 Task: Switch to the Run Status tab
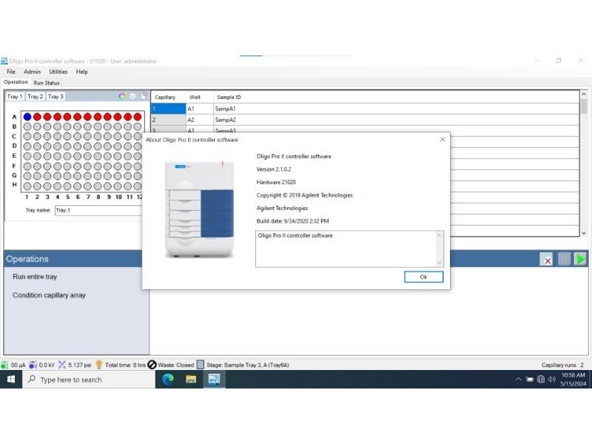pos(47,83)
